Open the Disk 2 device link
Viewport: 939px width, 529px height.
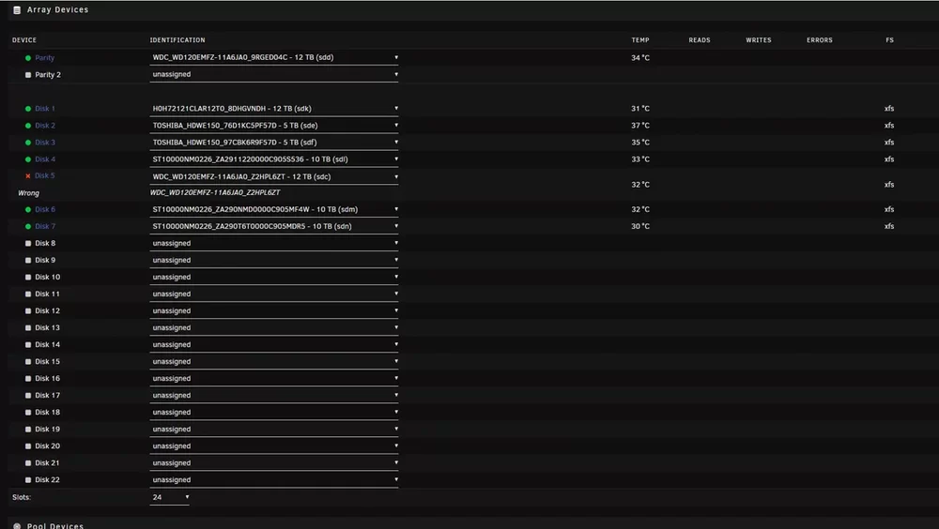tap(45, 126)
